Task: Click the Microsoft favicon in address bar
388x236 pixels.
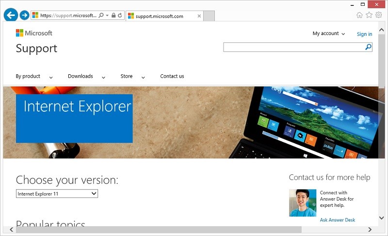Action: pyautogui.click(x=35, y=16)
